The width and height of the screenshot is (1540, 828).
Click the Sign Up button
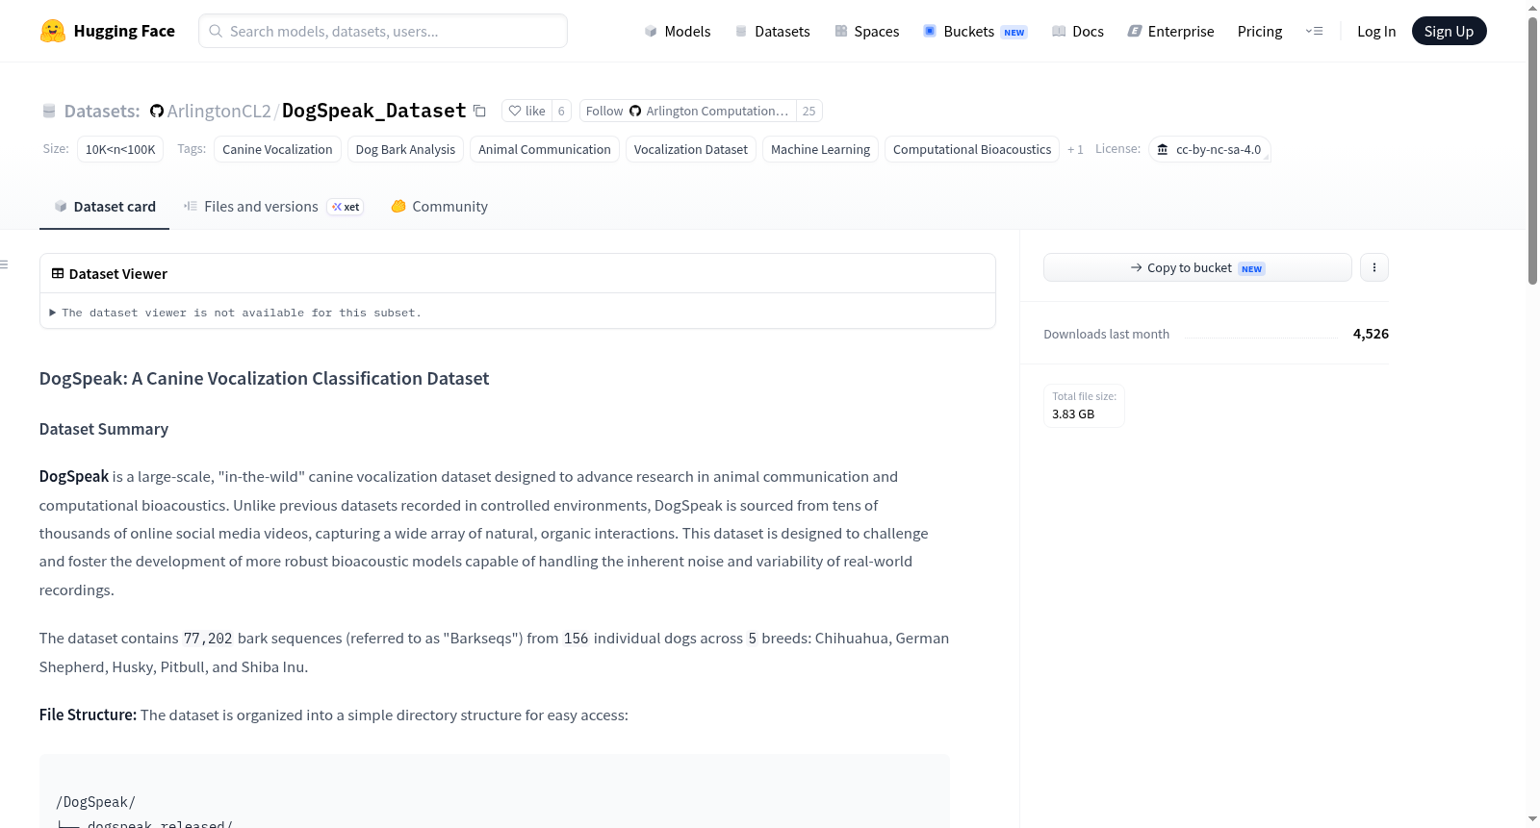click(1449, 31)
